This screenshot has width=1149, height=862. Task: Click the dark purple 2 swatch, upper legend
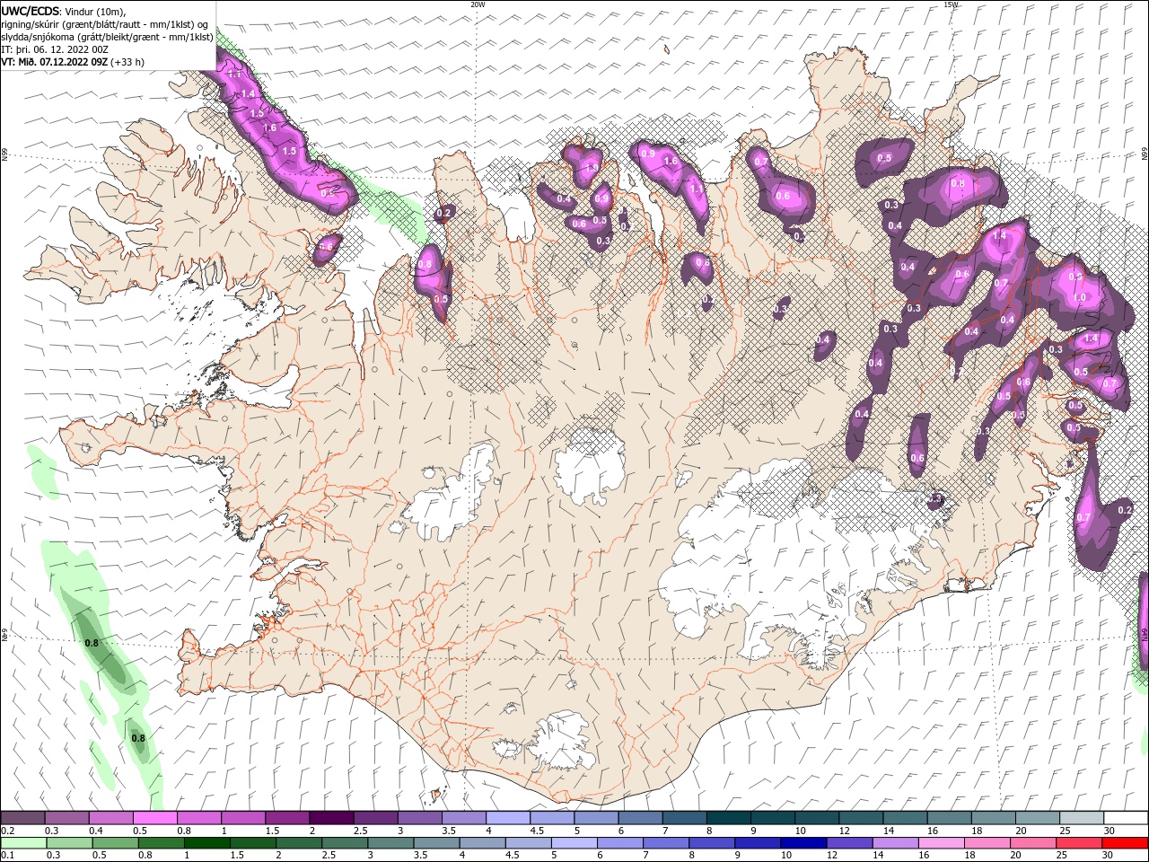click(330, 818)
